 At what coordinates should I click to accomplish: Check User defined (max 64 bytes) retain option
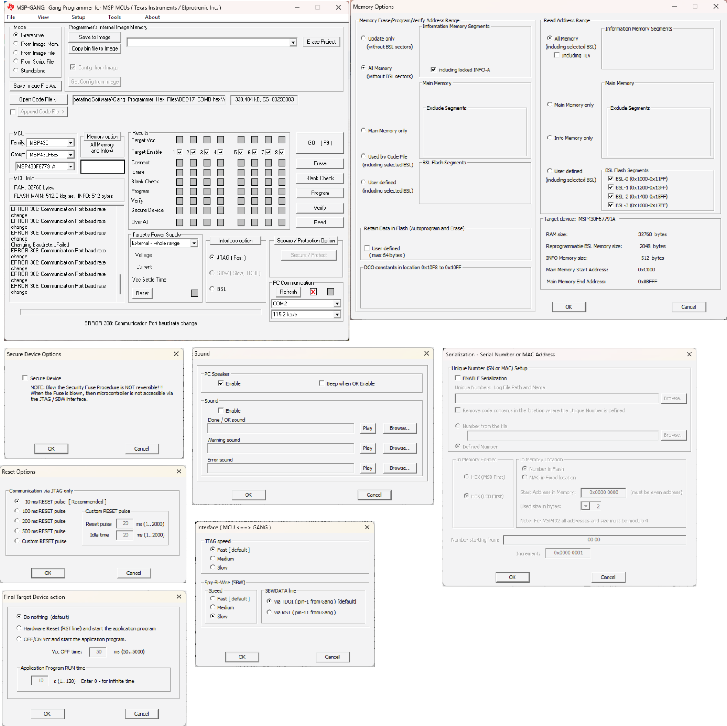(367, 248)
